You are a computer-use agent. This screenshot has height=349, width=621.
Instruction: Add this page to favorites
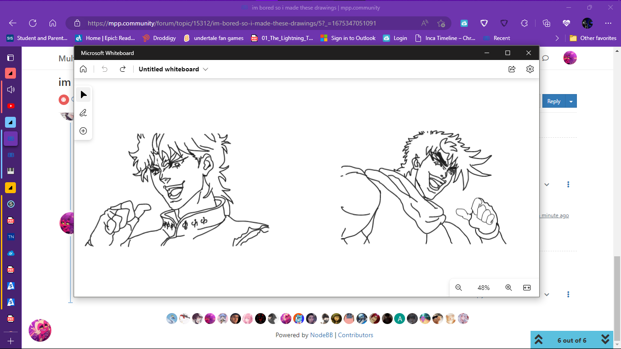(x=441, y=23)
